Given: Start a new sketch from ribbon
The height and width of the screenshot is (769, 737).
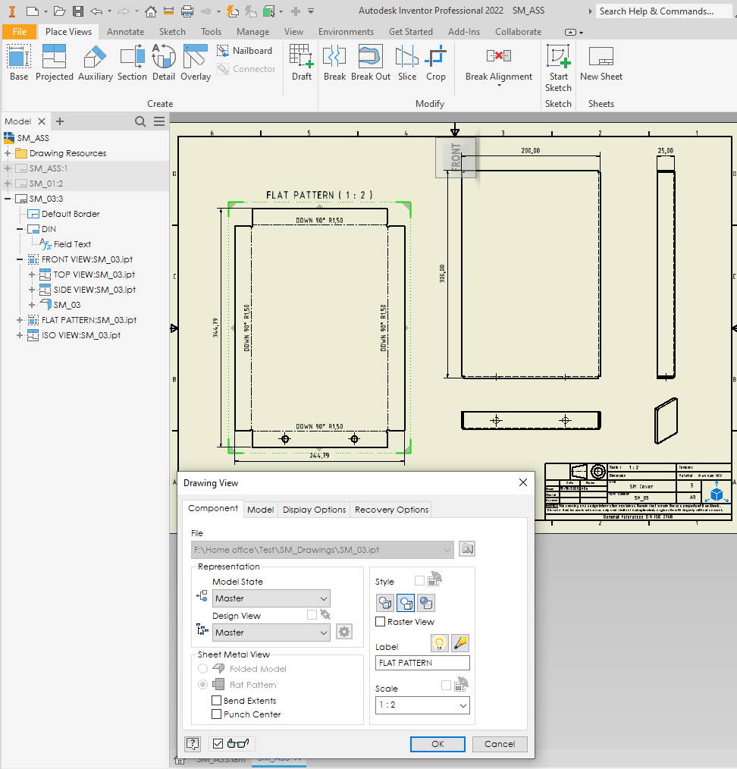Looking at the screenshot, I should click(x=558, y=68).
